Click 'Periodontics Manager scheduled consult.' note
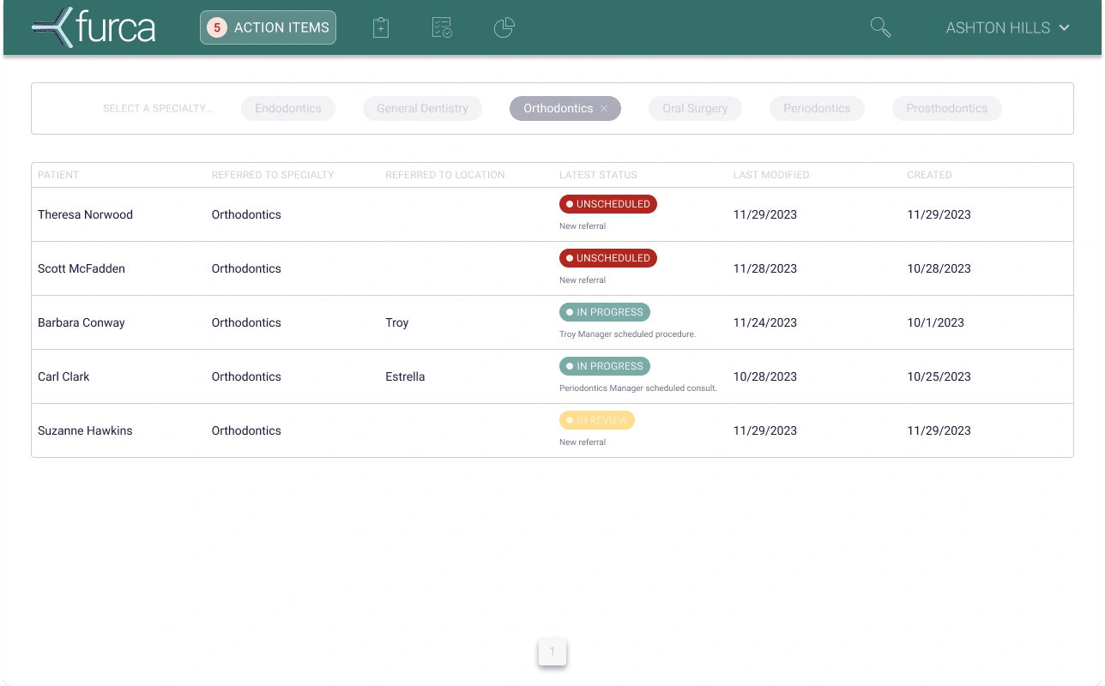The height and width of the screenshot is (686, 1105). 637,388
